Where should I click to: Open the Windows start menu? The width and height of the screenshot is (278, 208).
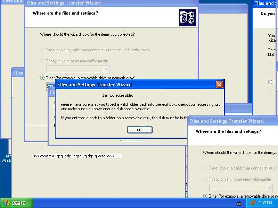pos(17,203)
